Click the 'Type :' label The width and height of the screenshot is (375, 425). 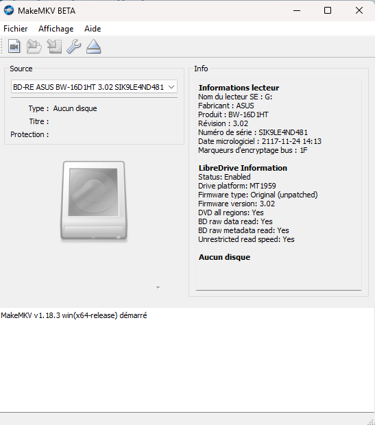(38, 108)
